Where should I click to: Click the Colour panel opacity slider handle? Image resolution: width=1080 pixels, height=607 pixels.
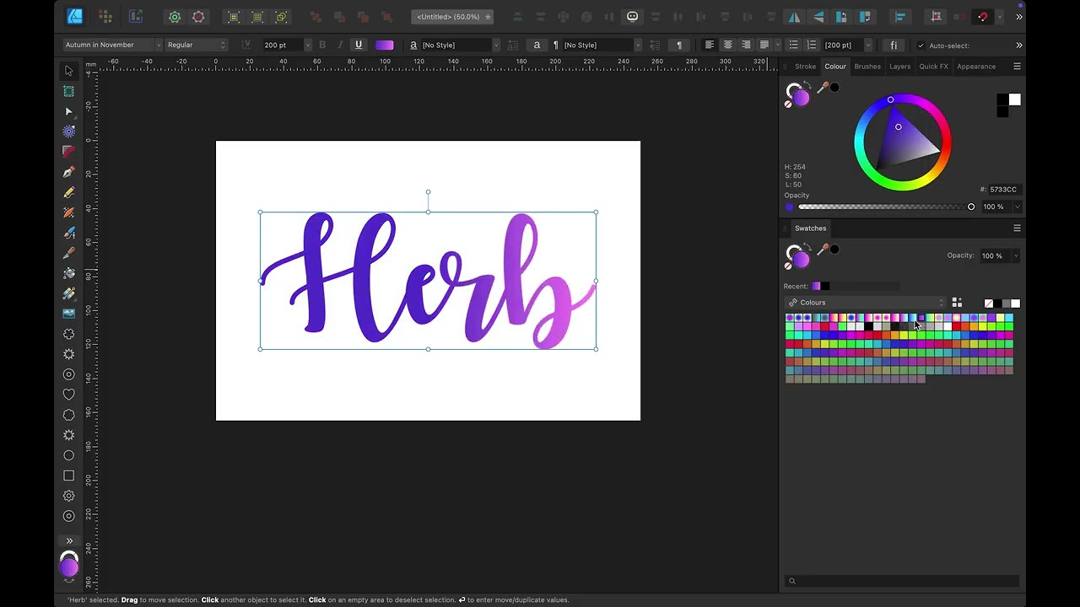(971, 207)
